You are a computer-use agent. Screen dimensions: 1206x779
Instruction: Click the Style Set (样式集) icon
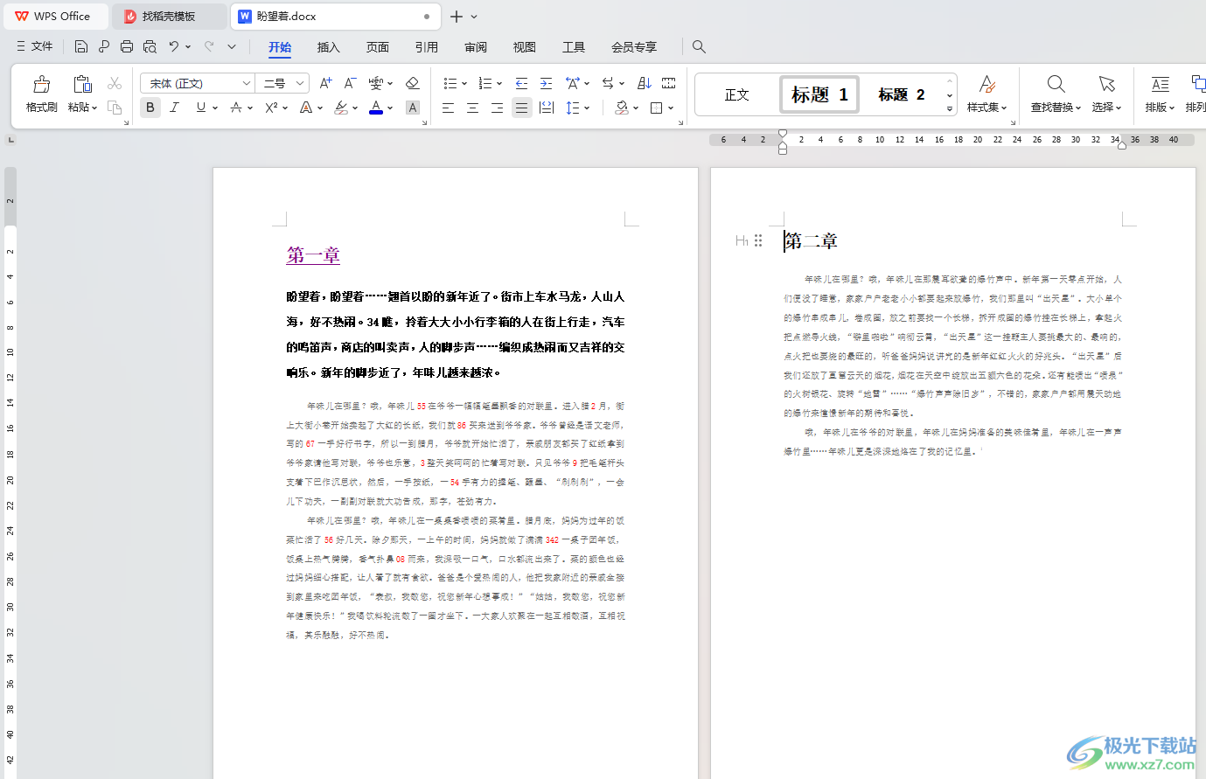[986, 84]
